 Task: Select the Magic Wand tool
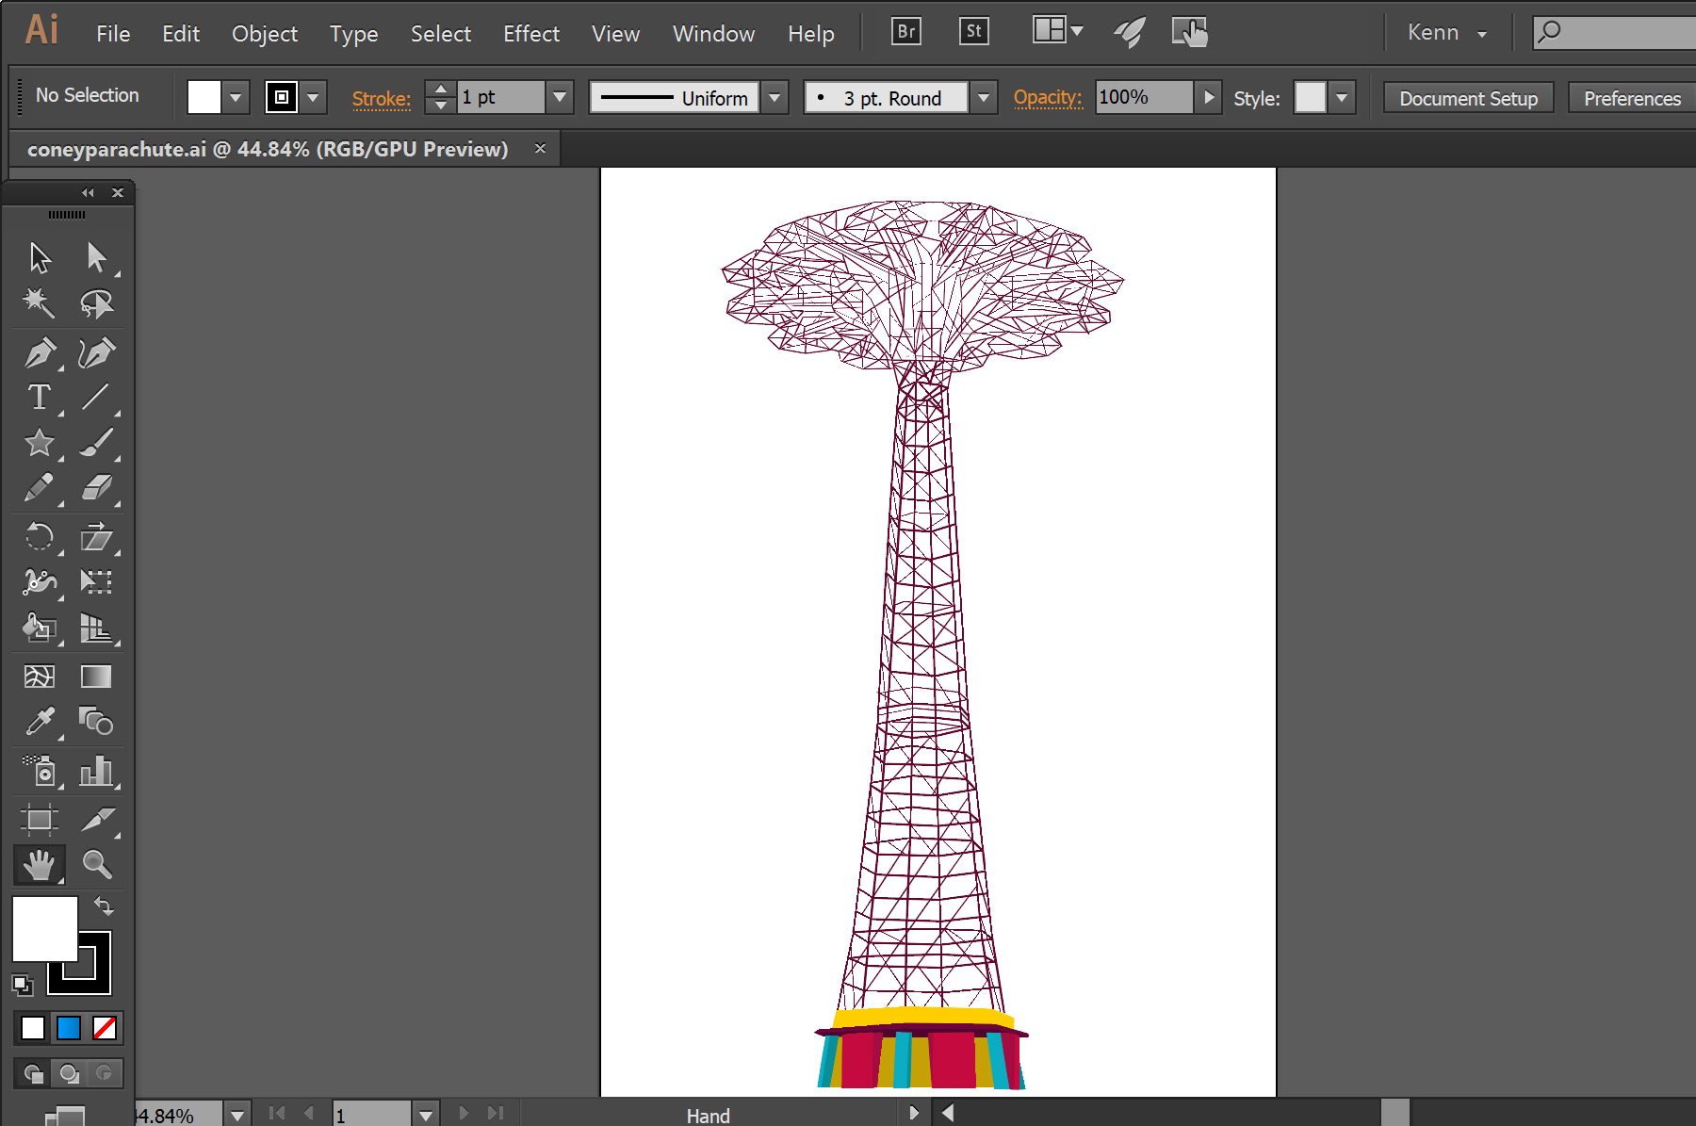[x=40, y=303]
